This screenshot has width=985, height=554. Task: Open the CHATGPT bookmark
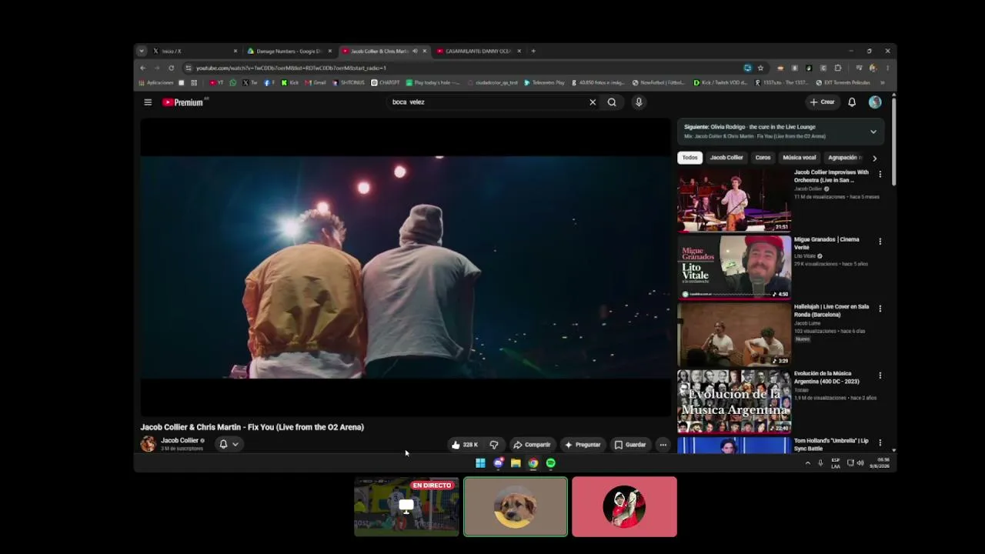click(x=386, y=82)
